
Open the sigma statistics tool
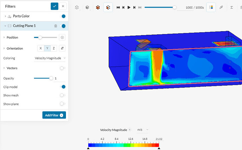click(x=232, y=7)
